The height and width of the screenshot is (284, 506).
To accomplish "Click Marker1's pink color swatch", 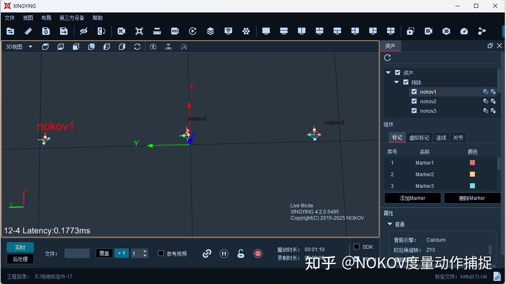I will (472, 163).
